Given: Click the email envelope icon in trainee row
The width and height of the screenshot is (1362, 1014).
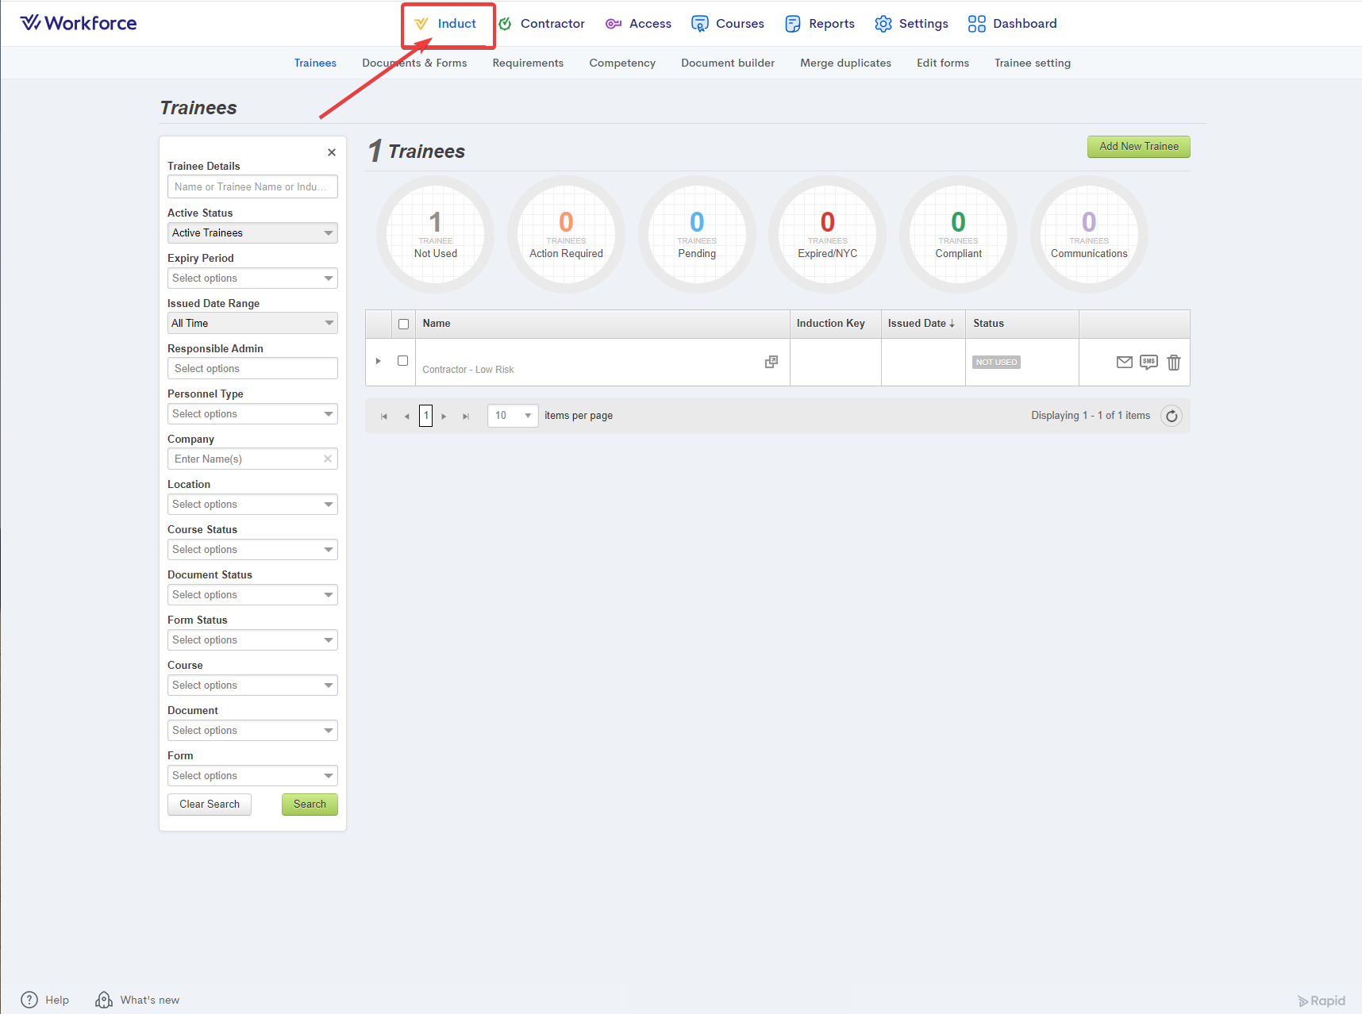Looking at the screenshot, I should pos(1124,363).
